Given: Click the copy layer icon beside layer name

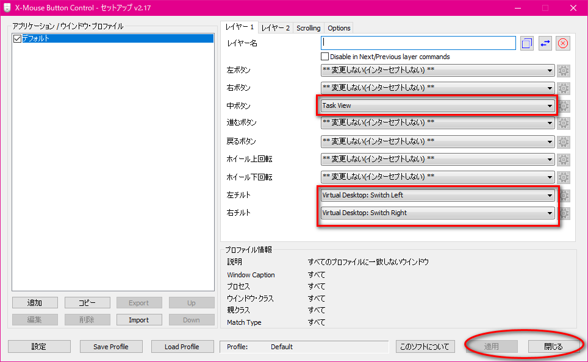Looking at the screenshot, I should tap(527, 43).
